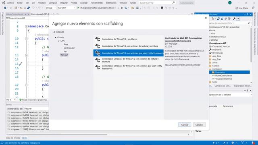
Task: Select Connected Services in Solution Explorer
Action: pos(221,47)
